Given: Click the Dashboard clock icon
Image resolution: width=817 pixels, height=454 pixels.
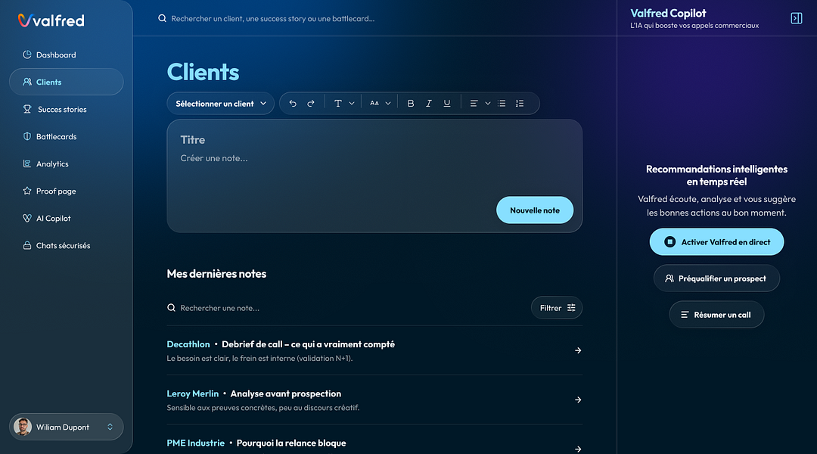Looking at the screenshot, I should (27, 54).
